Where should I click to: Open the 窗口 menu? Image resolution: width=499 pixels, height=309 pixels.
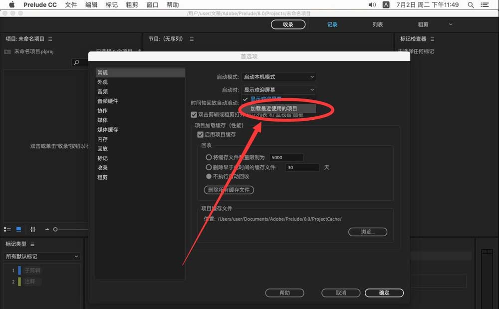pyautogui.click(x=152, y=4)
